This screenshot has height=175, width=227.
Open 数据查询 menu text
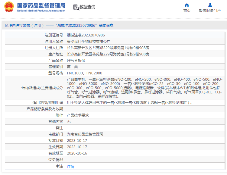[x=87, y=7]
